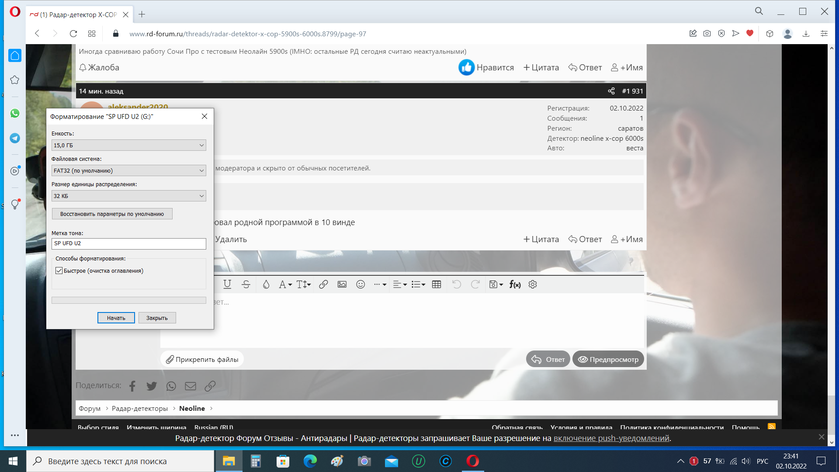The width and height of the screenshot is (839, 472).
Task: Click the insert image icon
Action: (x=342, y=285)
